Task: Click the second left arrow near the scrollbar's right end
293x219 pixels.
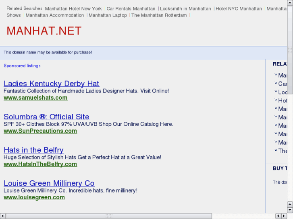Action: (278, 216)
